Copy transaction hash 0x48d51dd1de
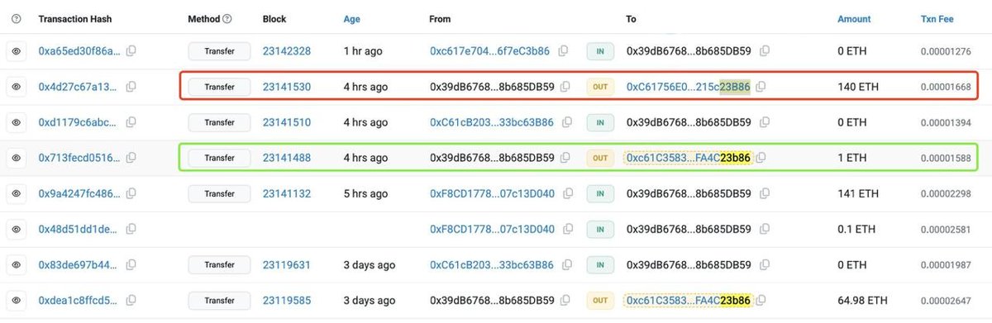Image resolution: width=992 pixels, height=323 pixels. [131, 229]
